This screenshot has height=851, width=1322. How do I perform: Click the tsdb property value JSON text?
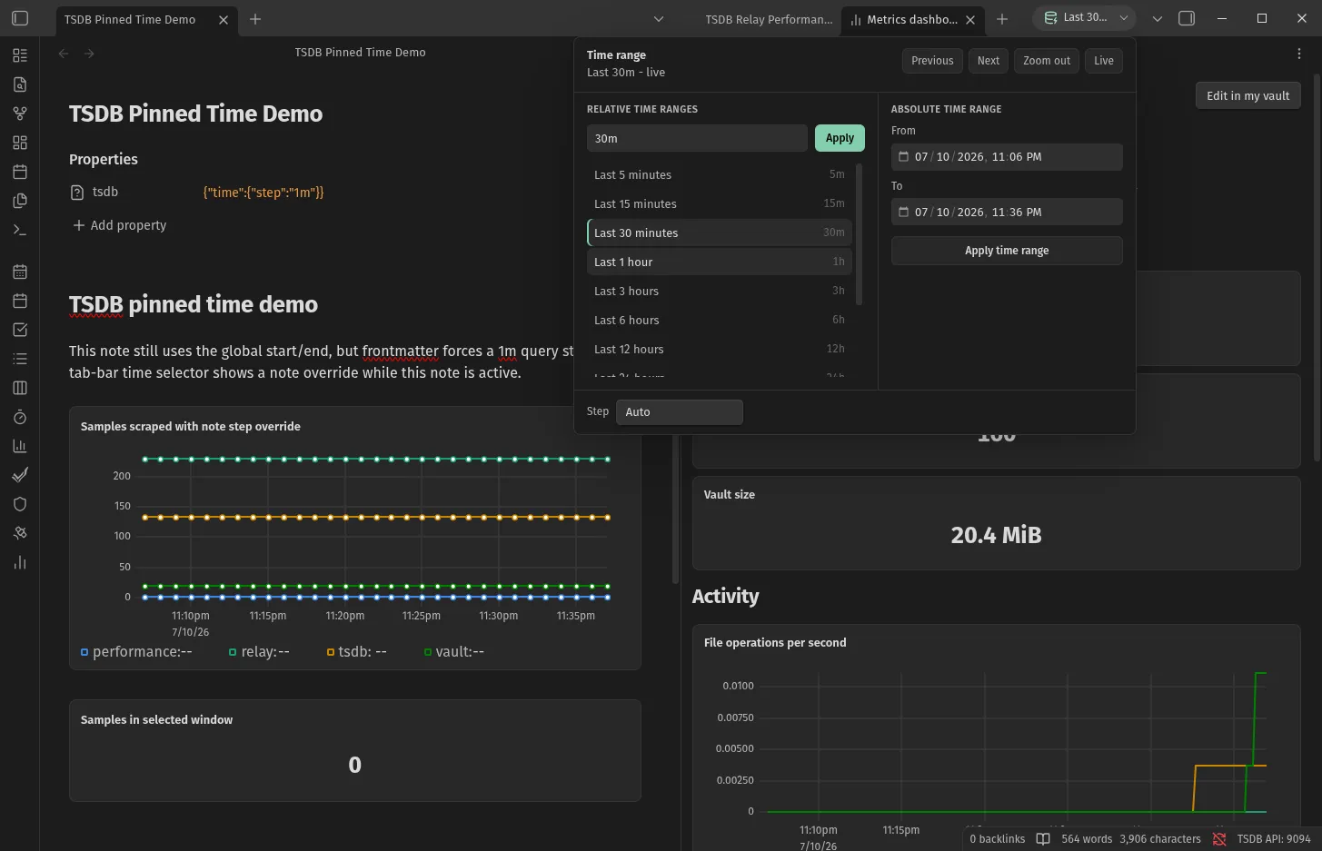point(263,193)
